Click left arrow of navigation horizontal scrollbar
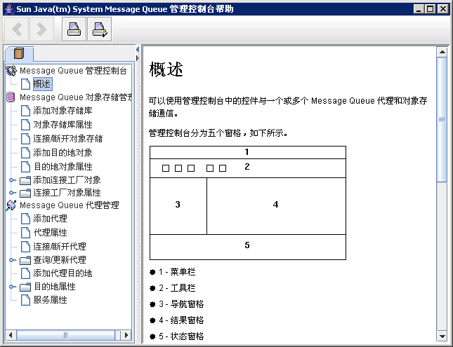453x347 pixels. coord(11,335)
